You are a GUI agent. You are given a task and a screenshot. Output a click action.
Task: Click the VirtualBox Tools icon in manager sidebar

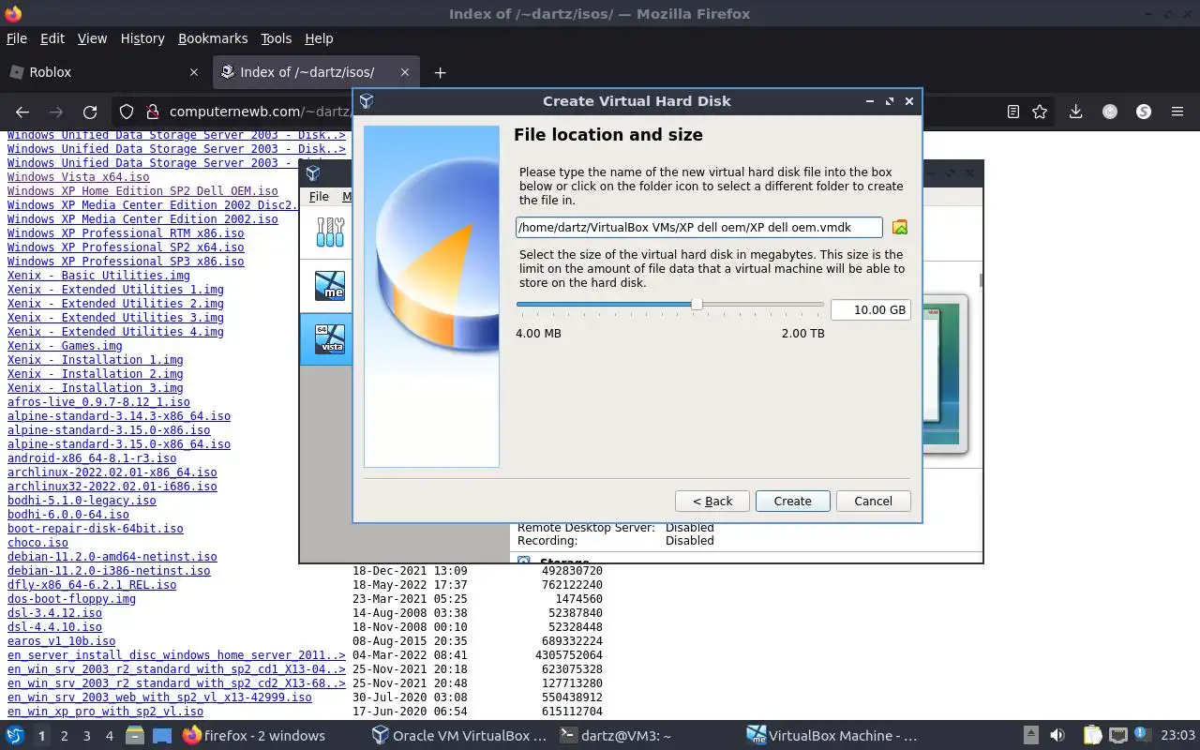330,232
